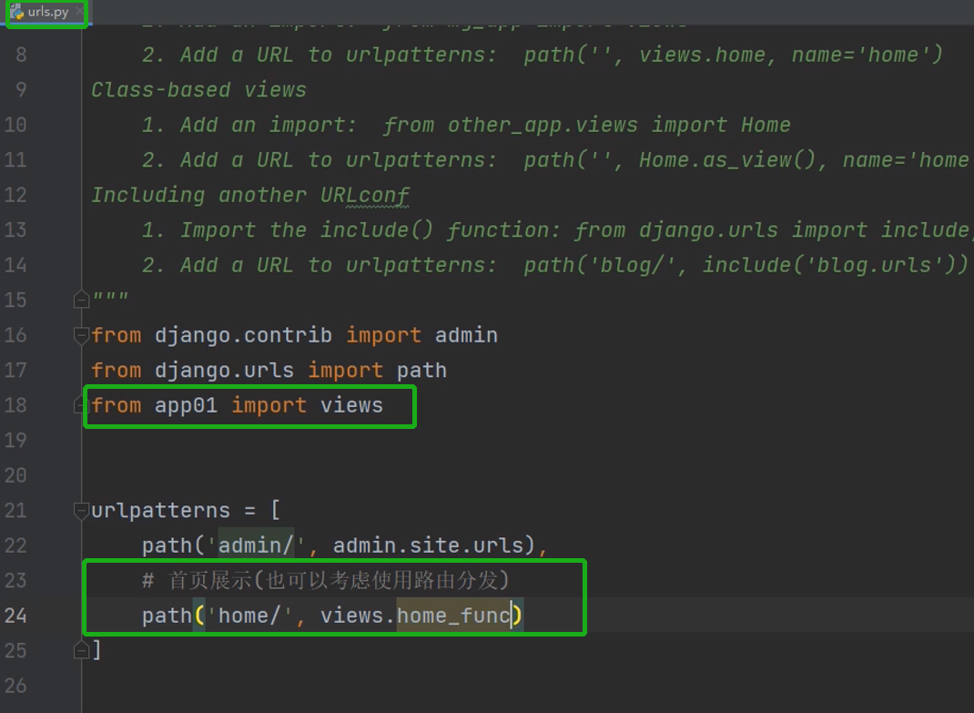Place cursor on home_func in line 24
This screenshot has height=713, width=974.
click(452, 616)
